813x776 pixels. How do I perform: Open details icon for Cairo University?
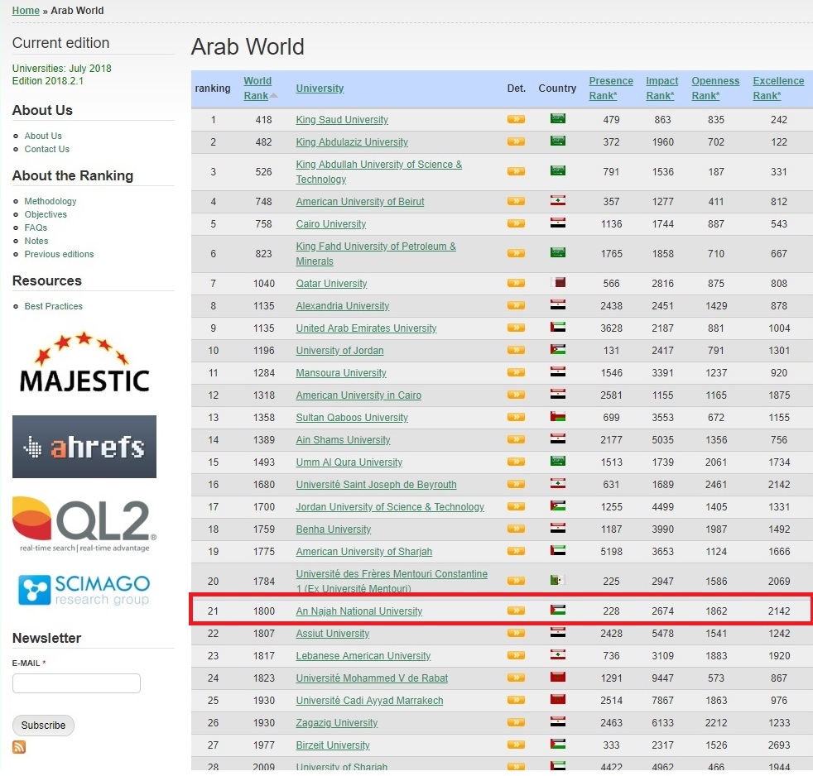pos(516,224)
